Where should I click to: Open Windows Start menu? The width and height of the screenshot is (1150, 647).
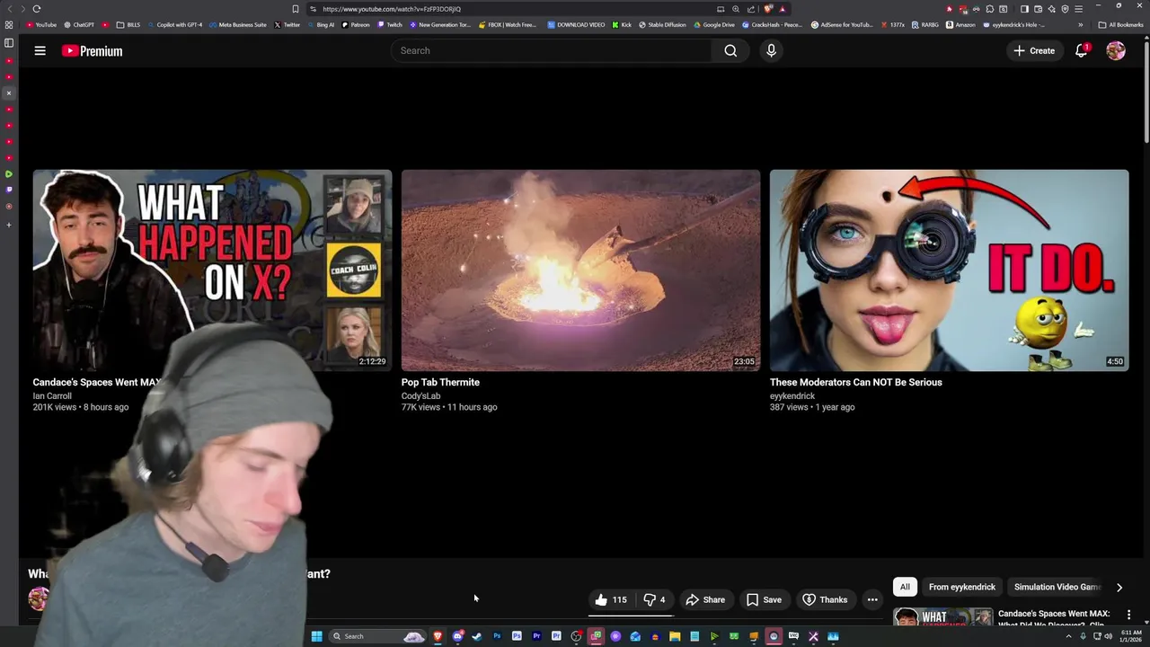316,636
